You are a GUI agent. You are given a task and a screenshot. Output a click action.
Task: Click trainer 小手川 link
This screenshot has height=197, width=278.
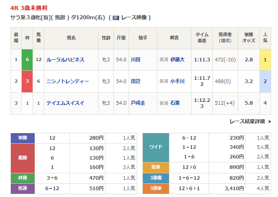click(177, 81)
